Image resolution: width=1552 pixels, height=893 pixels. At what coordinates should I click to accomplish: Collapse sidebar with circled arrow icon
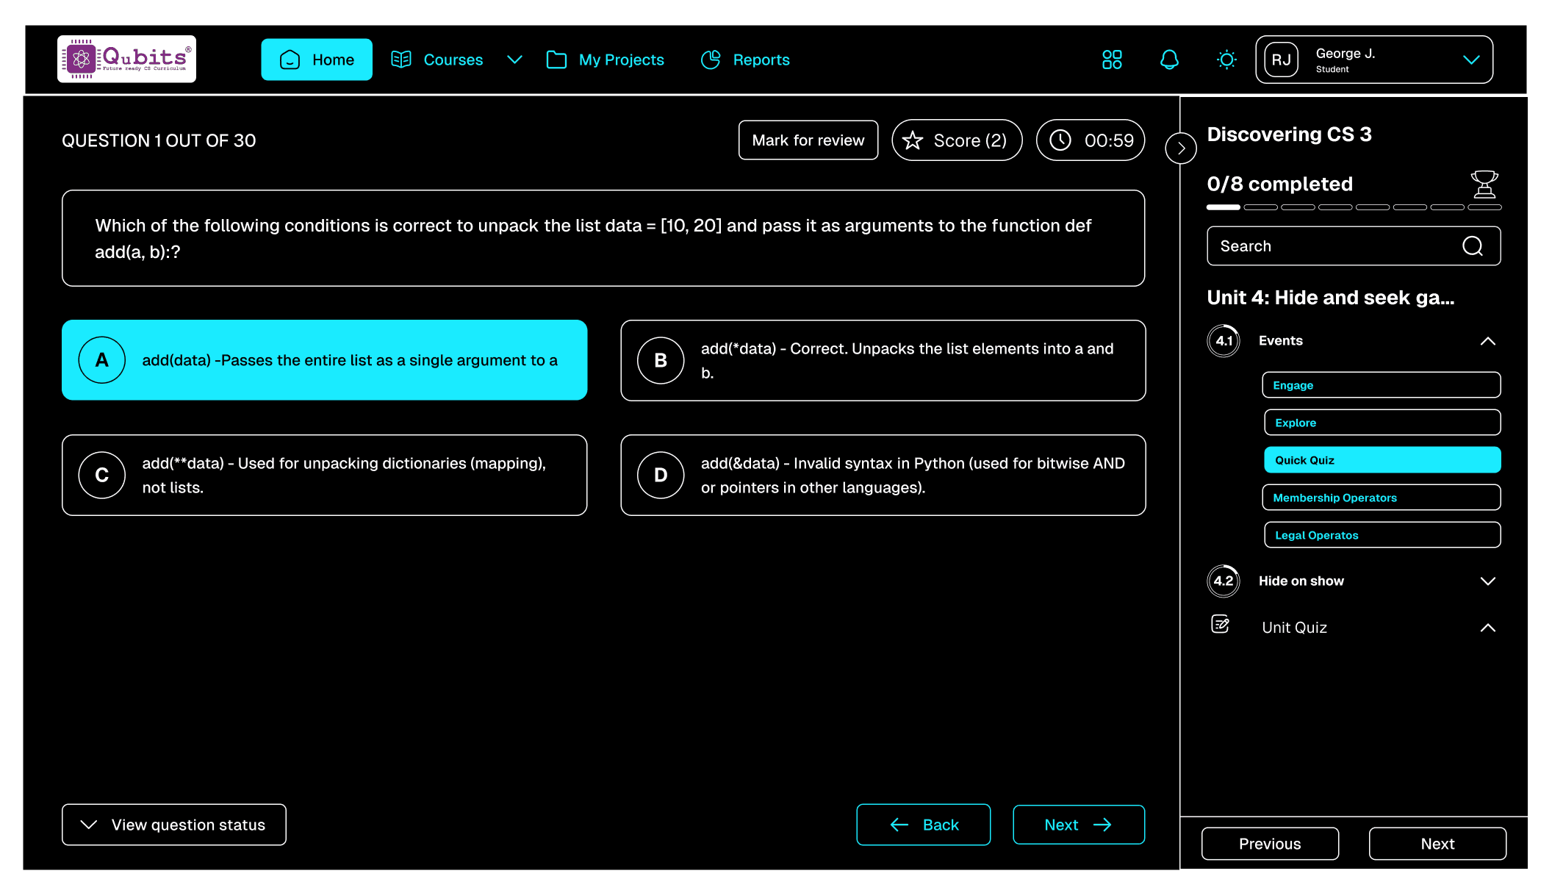[1181, 148]
